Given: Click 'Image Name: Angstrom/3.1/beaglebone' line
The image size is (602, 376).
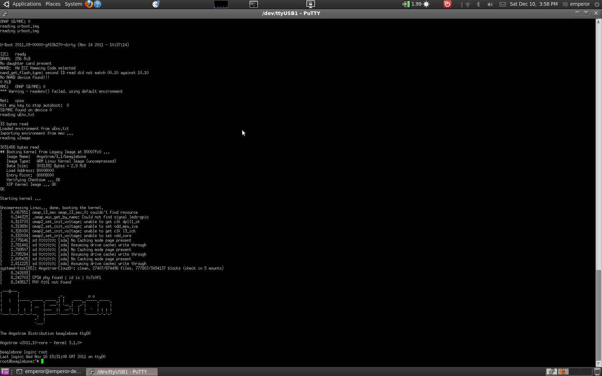Looking at the screenshot, I should (x=46, y=156).
